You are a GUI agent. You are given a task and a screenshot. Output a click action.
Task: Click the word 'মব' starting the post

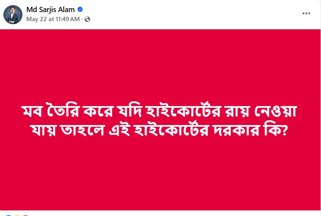(x=32, y=113)
